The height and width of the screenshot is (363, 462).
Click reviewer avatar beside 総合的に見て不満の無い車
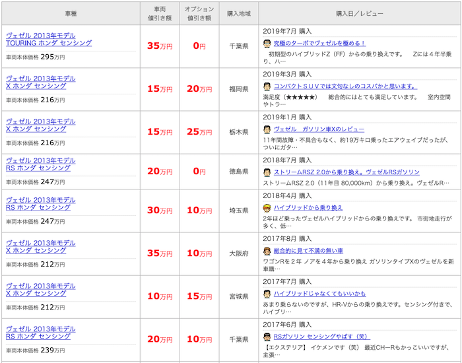click(267, 251)
